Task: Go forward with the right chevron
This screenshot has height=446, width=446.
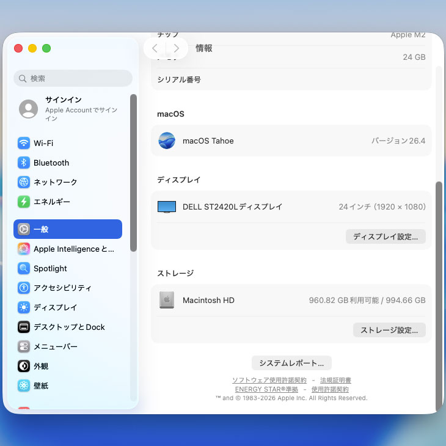Action: pyautogui.click(x=177, y=48)
